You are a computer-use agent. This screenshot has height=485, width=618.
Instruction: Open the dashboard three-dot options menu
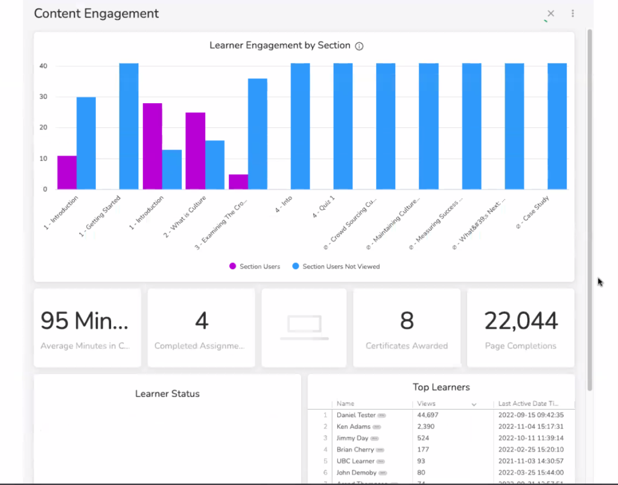(x=572, y=13)
